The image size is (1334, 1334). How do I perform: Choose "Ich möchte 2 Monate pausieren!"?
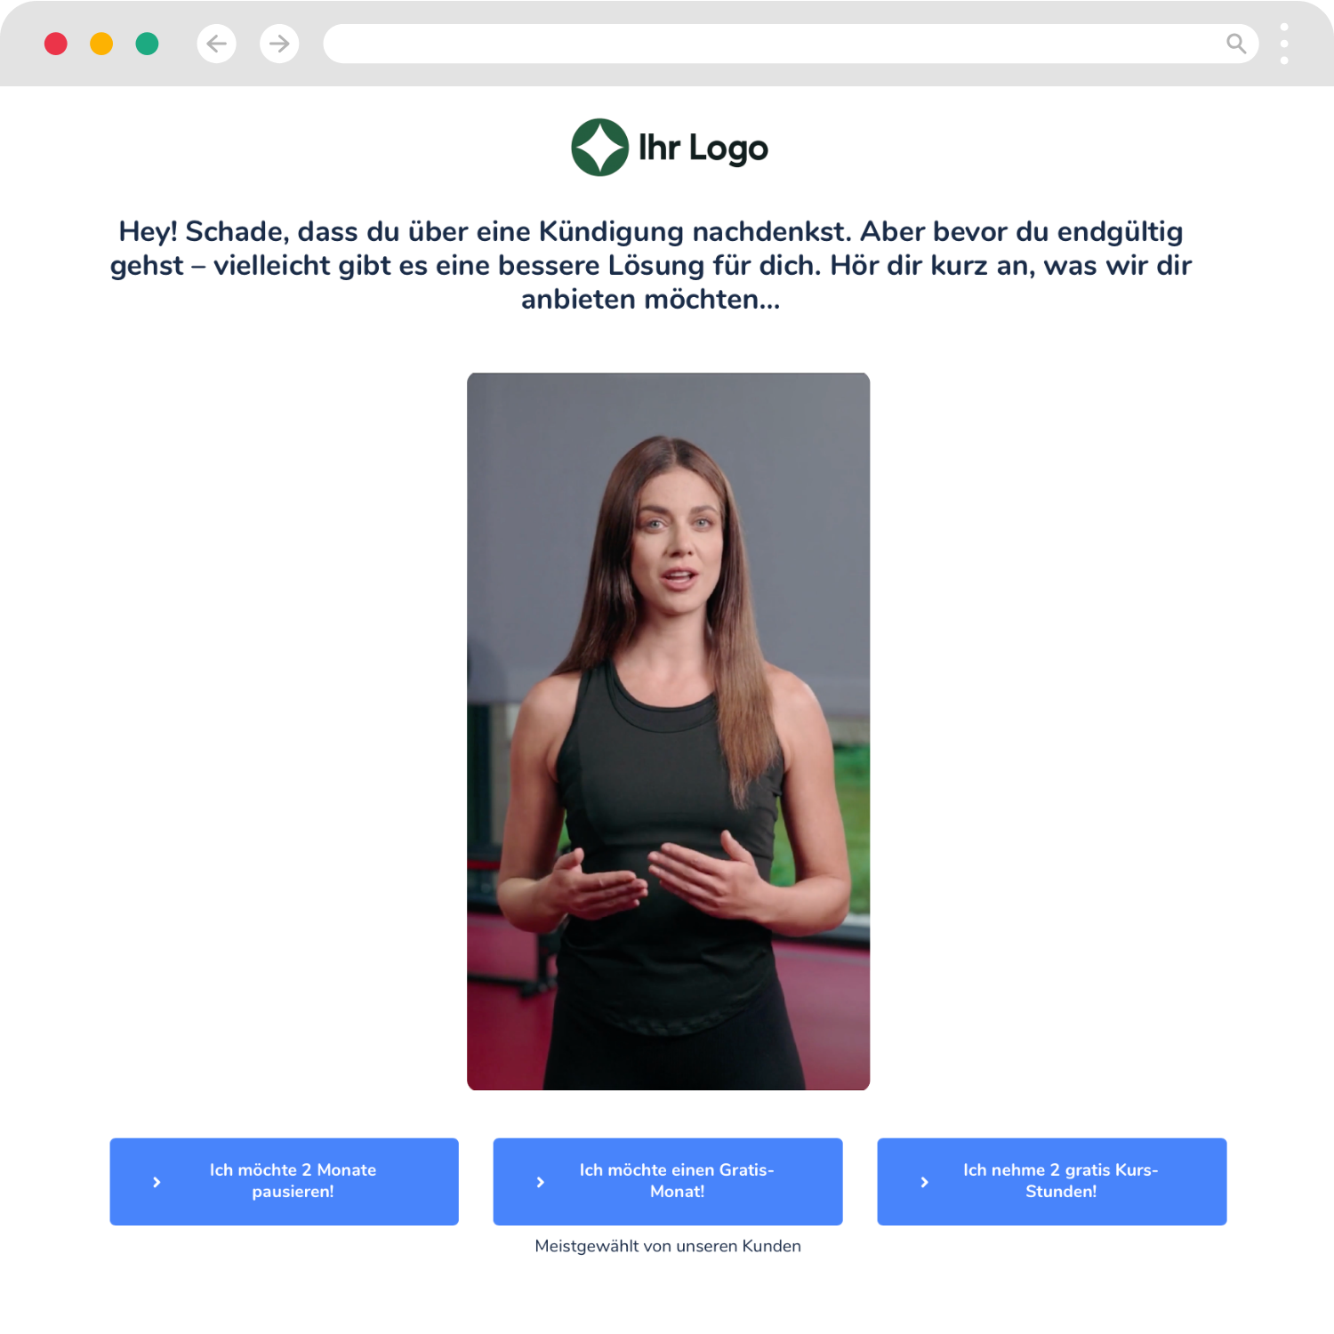(293, 1181)
